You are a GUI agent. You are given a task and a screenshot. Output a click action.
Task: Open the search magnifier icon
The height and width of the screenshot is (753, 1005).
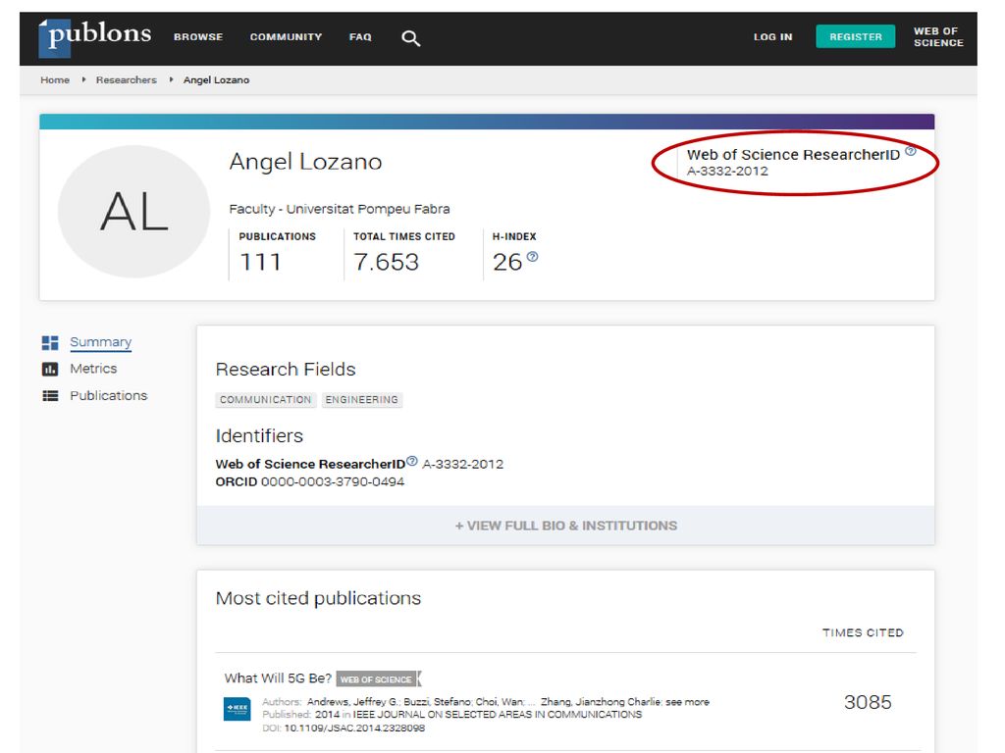click(411, 38)
